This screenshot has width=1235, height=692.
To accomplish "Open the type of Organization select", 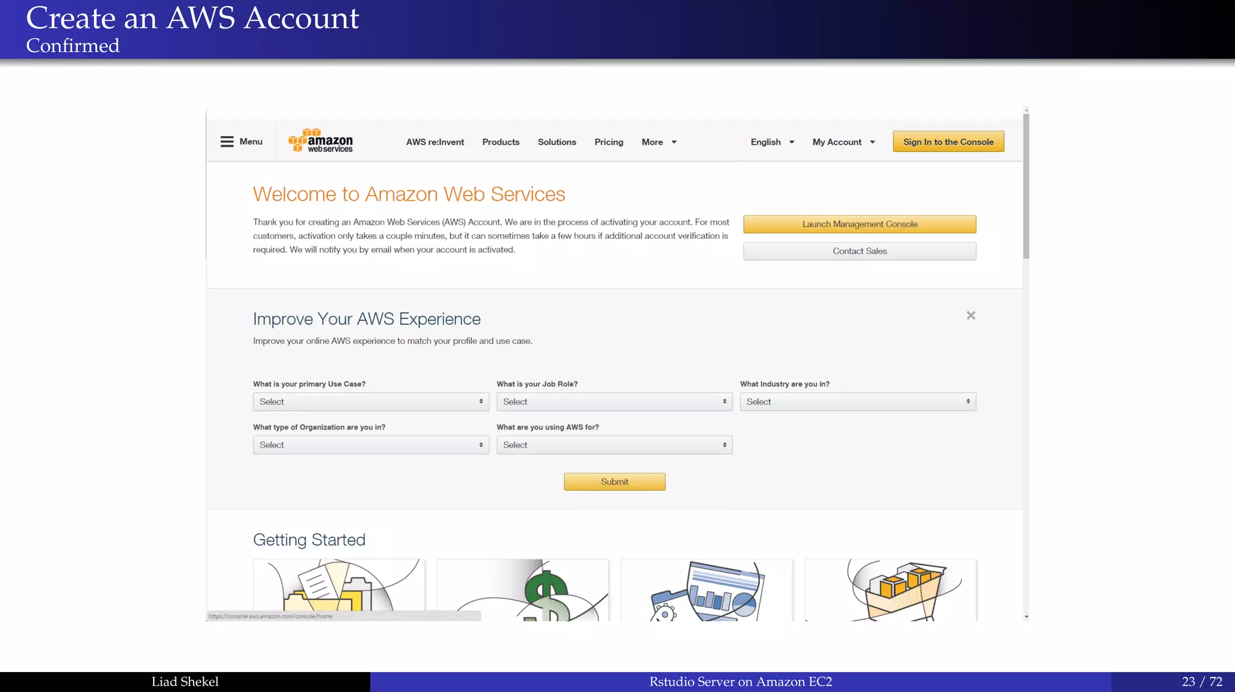I will (x=371, y=445).
